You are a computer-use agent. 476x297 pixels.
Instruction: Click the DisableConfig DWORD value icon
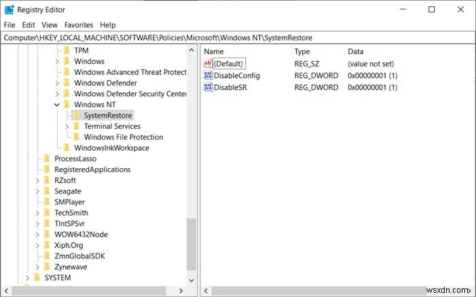tap(208, 75)
